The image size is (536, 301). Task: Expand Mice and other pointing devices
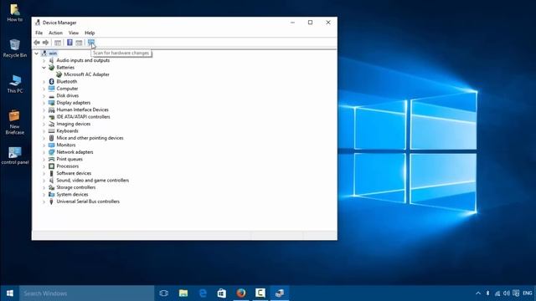coord(44,138)
